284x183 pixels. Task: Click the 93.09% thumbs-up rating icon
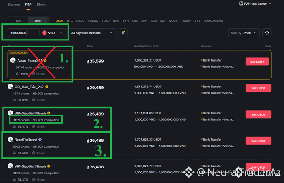tap(15, 100)
